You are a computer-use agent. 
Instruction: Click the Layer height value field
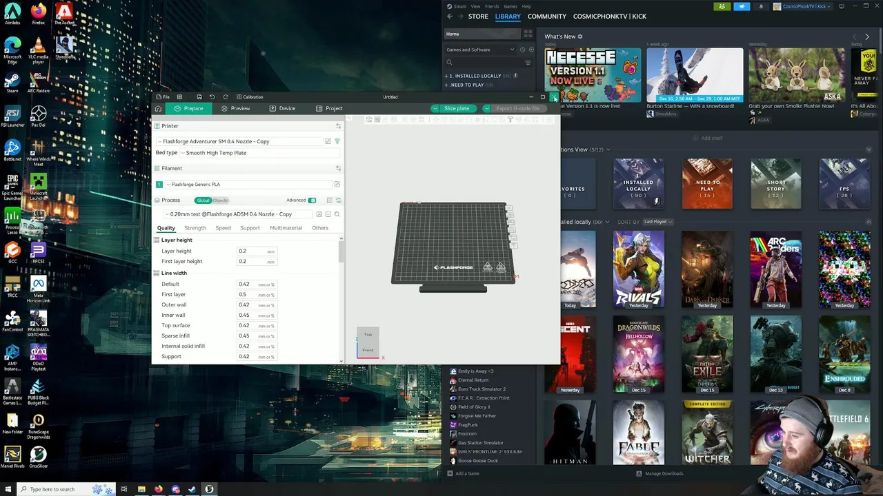257,251
